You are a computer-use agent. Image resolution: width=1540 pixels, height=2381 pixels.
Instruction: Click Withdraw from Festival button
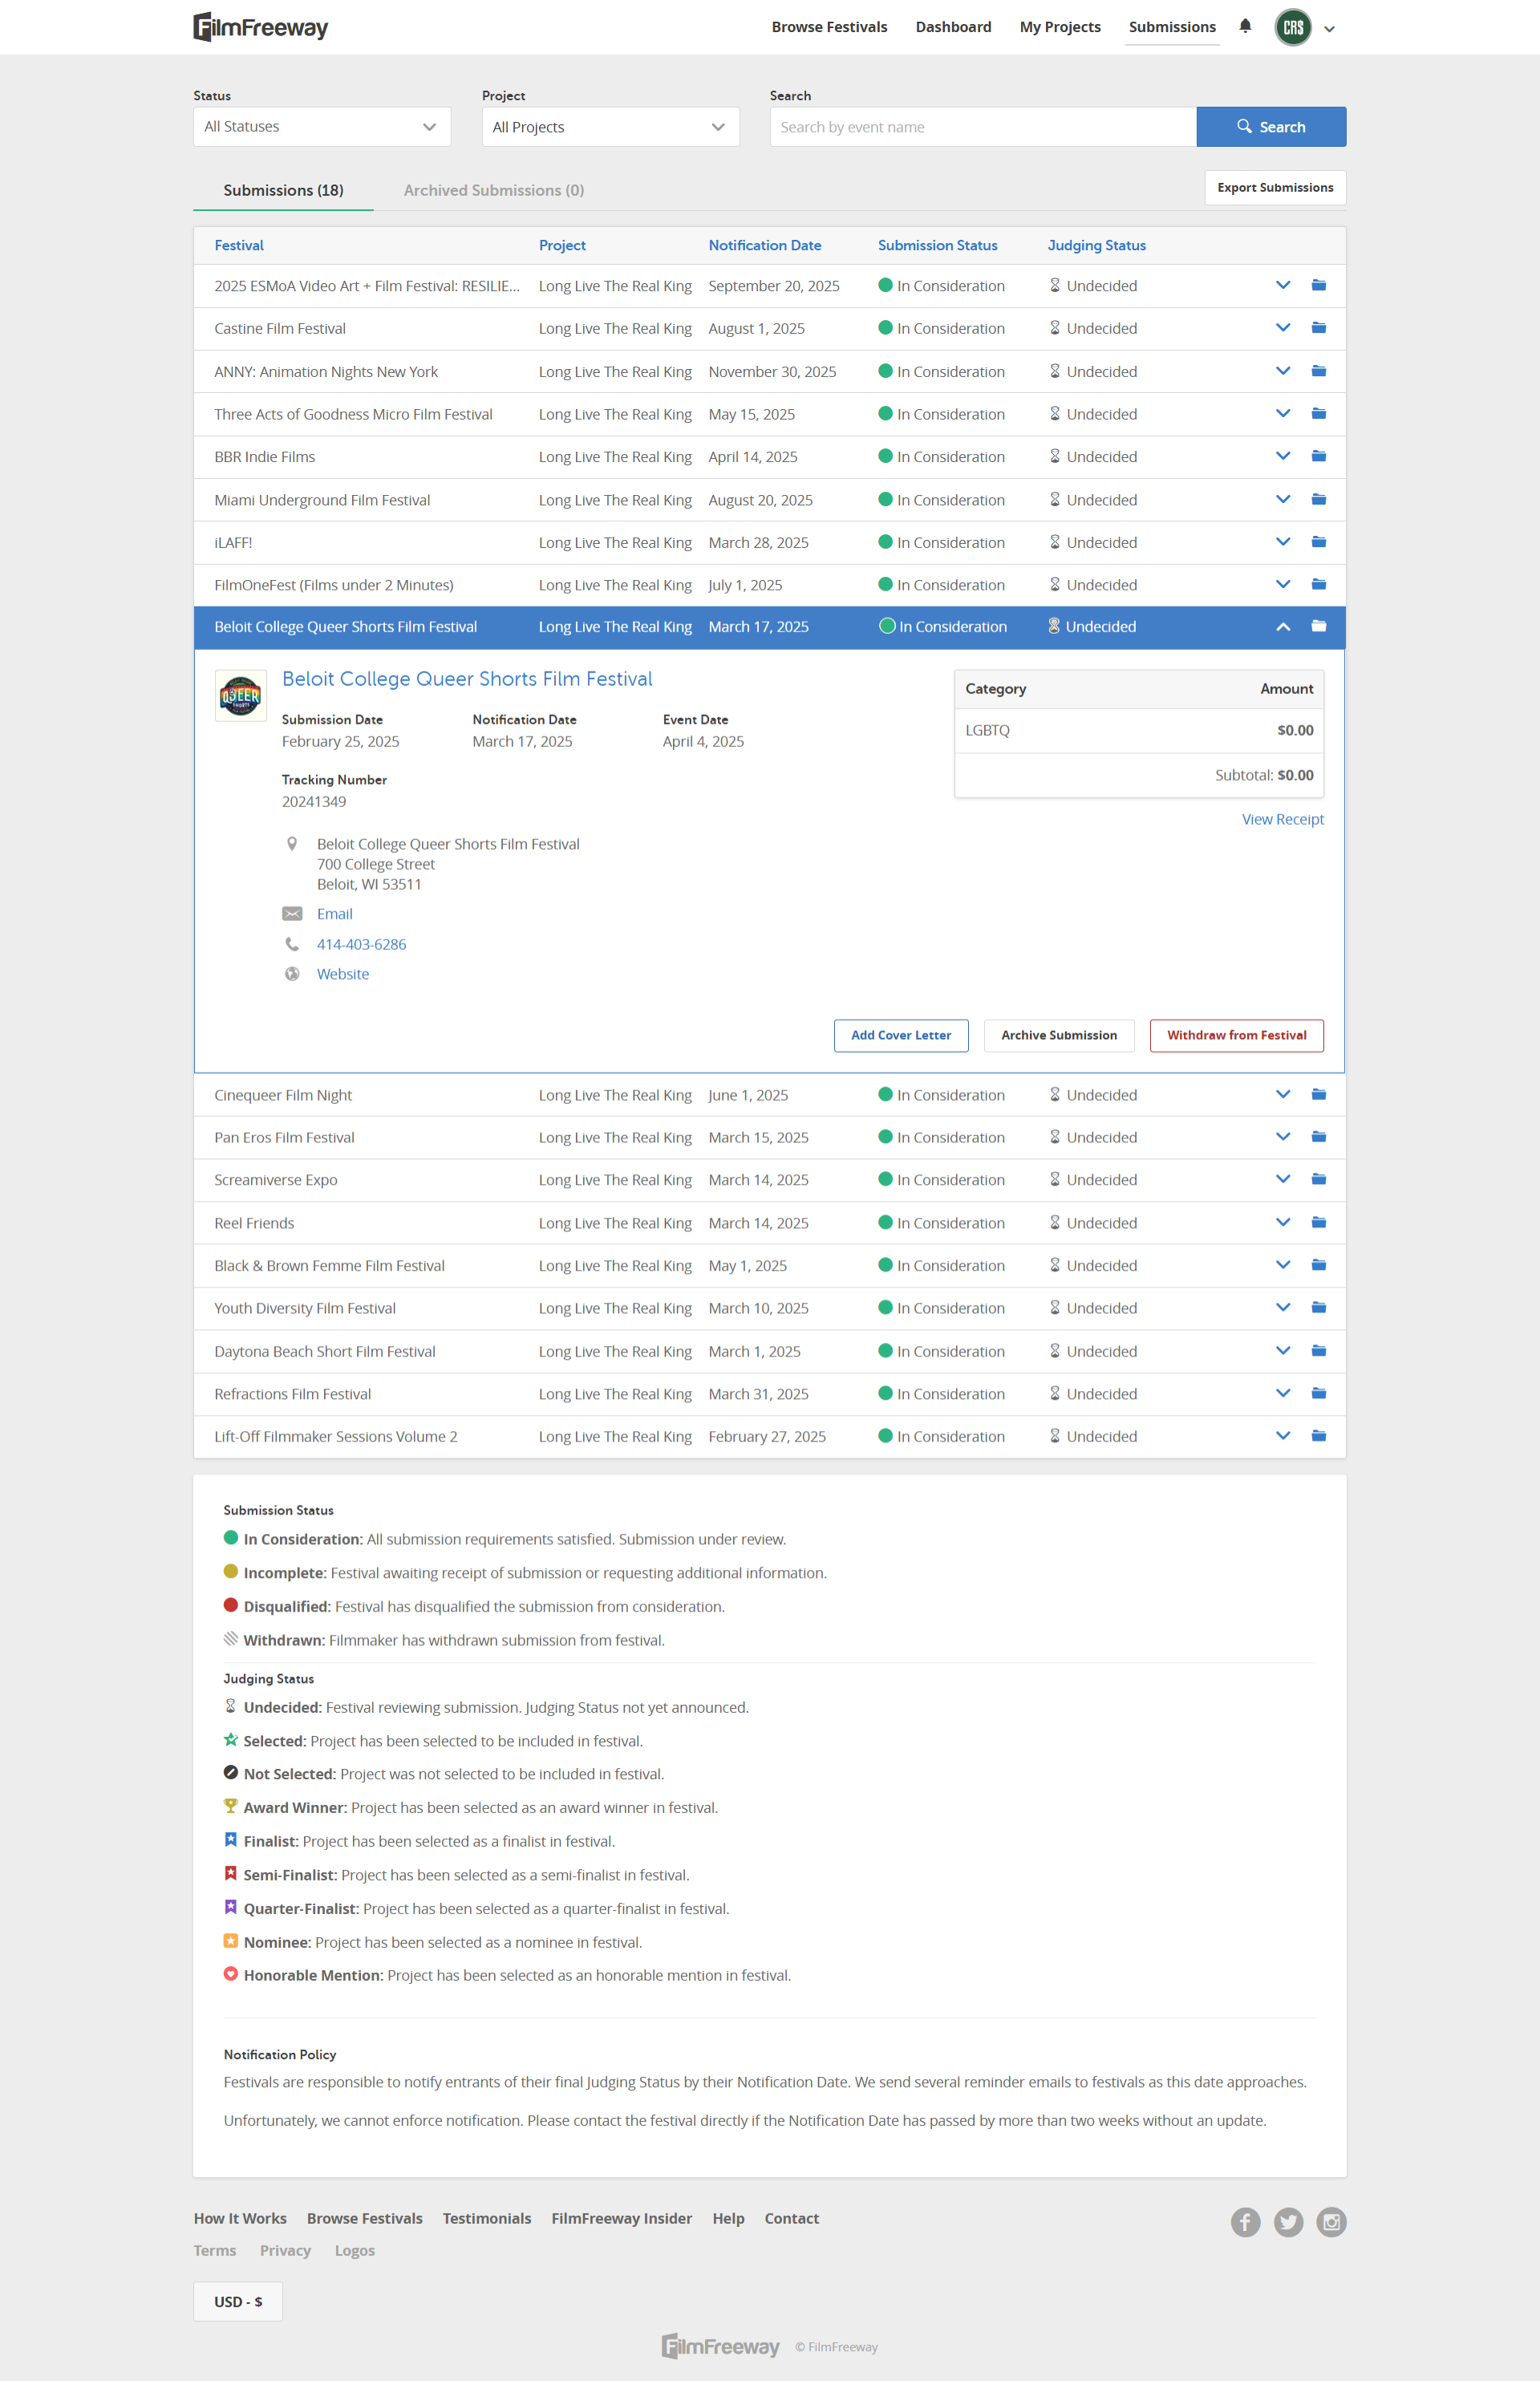click(x=1236, y=1035)
